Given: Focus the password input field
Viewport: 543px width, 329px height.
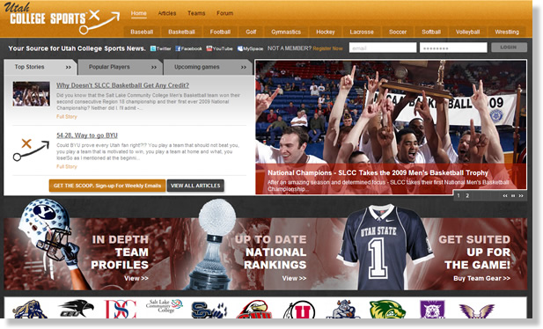Looking at the screenshot, I should [453, 48].
